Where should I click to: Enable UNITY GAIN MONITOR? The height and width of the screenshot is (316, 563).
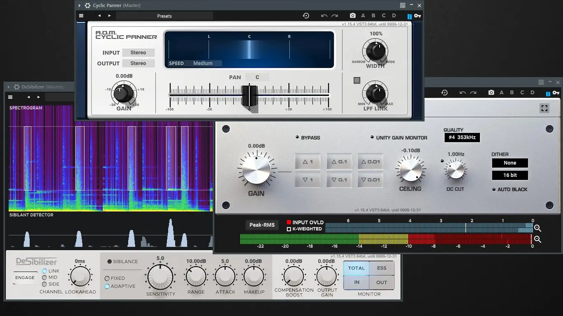[x=372, y=137]
